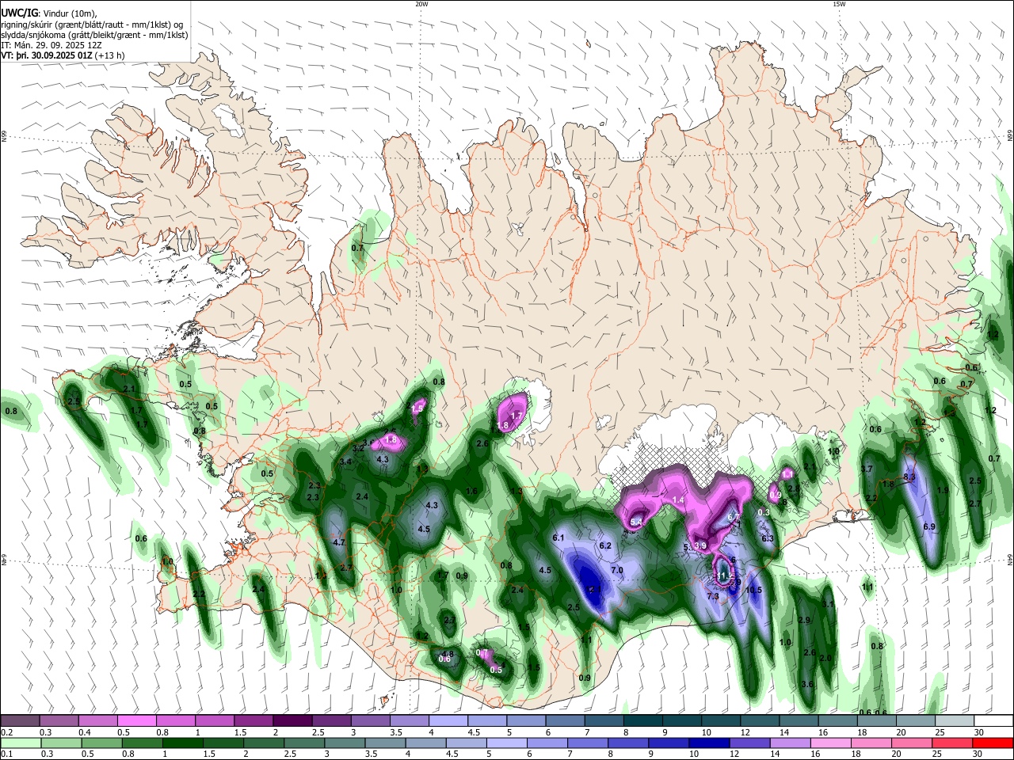Click the 20W longitude label
Viewport: 1014px width, 760px height.
421,4
